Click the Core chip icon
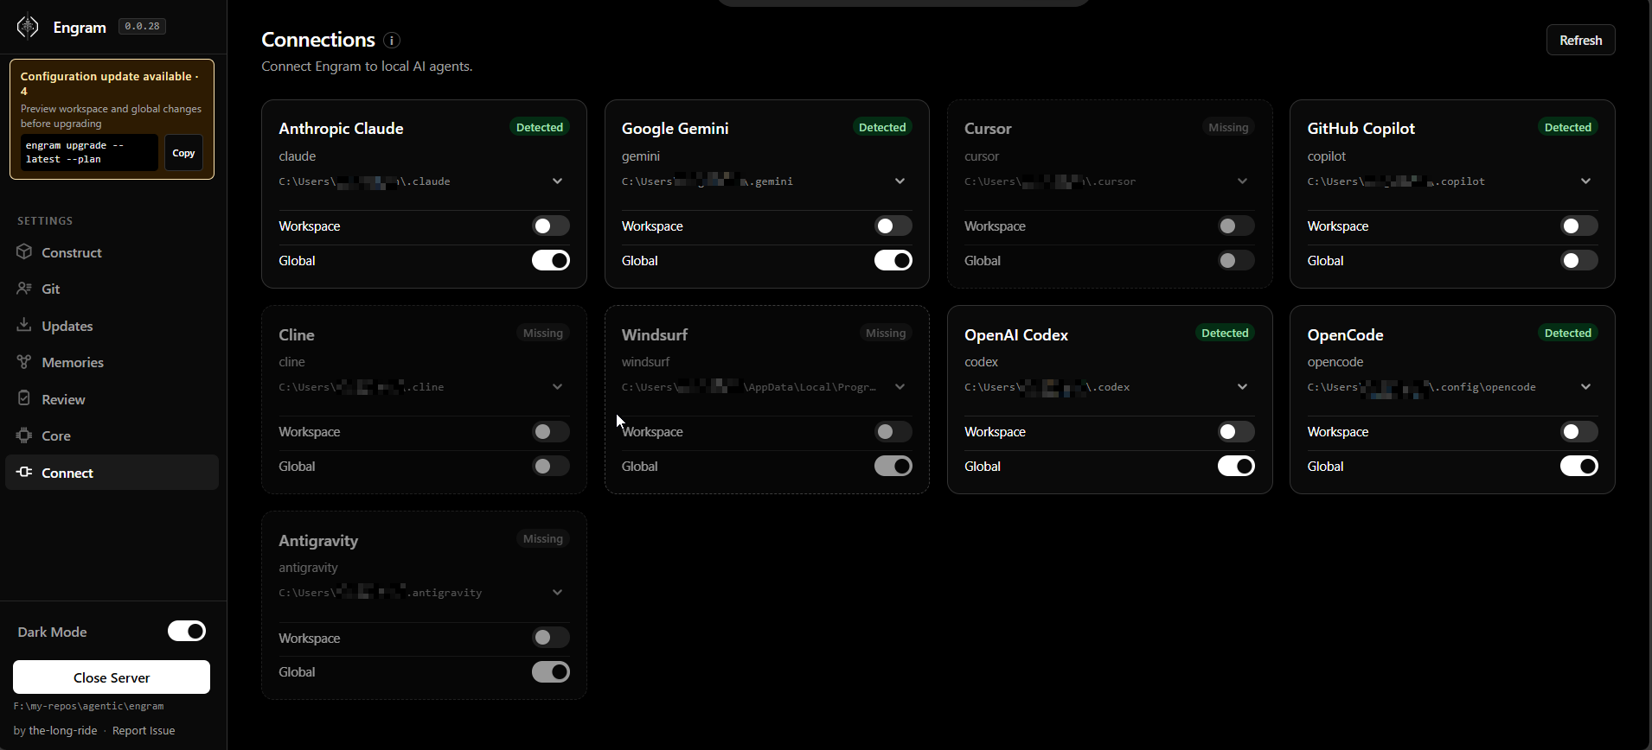The height and width of the screenshot is (750, 1652). pos(24,435)
